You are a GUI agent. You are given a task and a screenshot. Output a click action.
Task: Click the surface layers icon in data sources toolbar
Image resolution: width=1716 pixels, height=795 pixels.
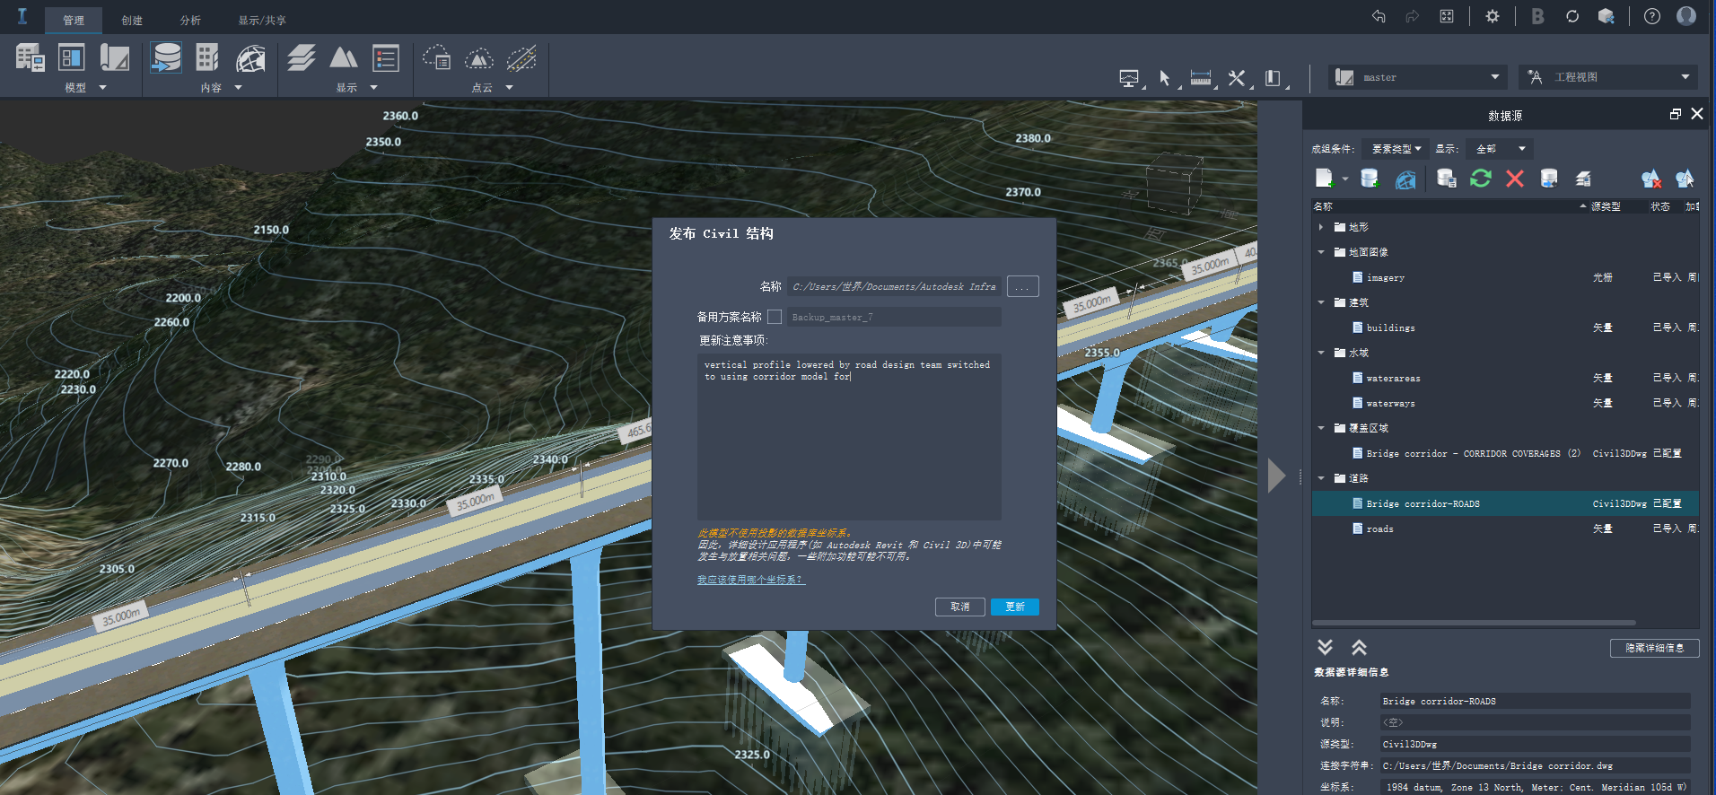click(x=1584, y=179)
